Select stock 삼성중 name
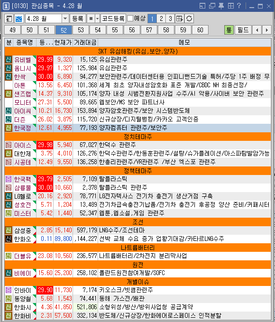 tap(23, 230)
